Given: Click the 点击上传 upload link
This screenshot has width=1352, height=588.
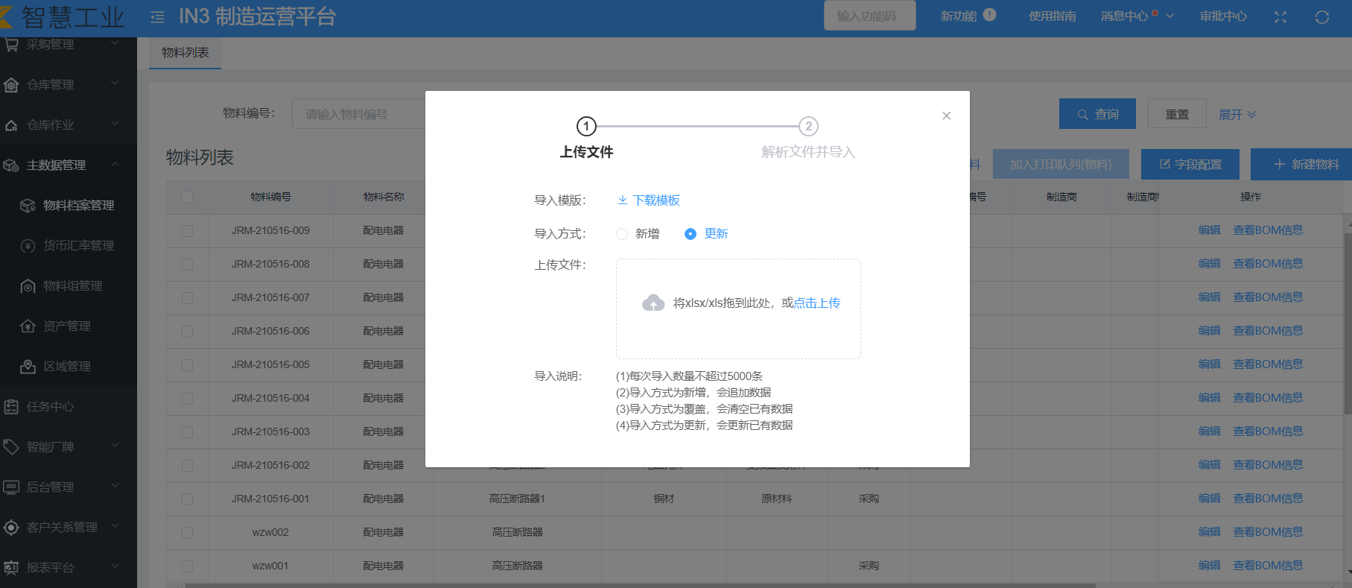Looking at the screenshot, I should coord(817,303).
